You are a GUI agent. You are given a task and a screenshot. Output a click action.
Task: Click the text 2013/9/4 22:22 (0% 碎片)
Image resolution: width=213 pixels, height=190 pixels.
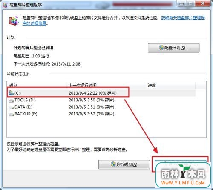coord(92,93)
